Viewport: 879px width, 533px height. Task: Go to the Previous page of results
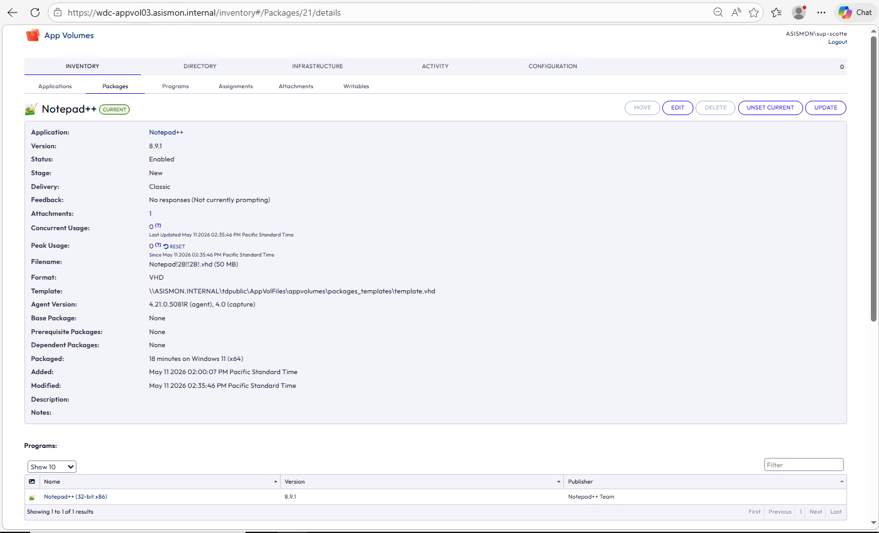(x=780, y=512)
